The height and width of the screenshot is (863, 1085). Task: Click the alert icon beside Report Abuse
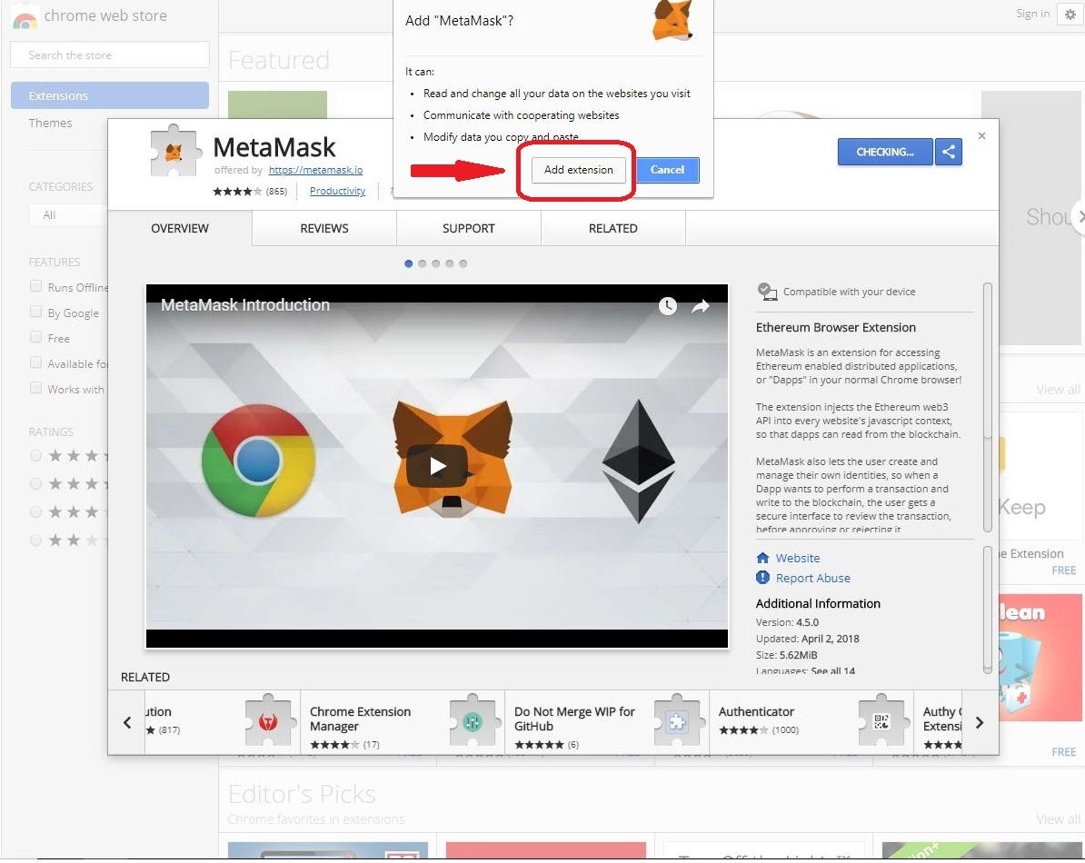pos(762,578)
